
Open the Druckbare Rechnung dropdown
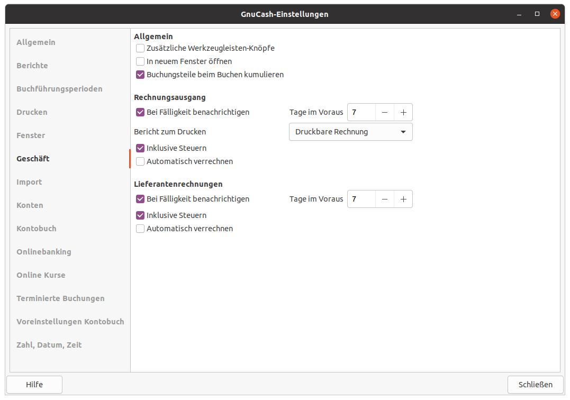350,132
